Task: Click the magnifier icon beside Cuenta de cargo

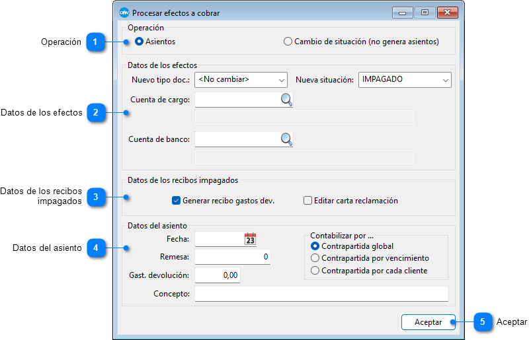Action: 286,100
